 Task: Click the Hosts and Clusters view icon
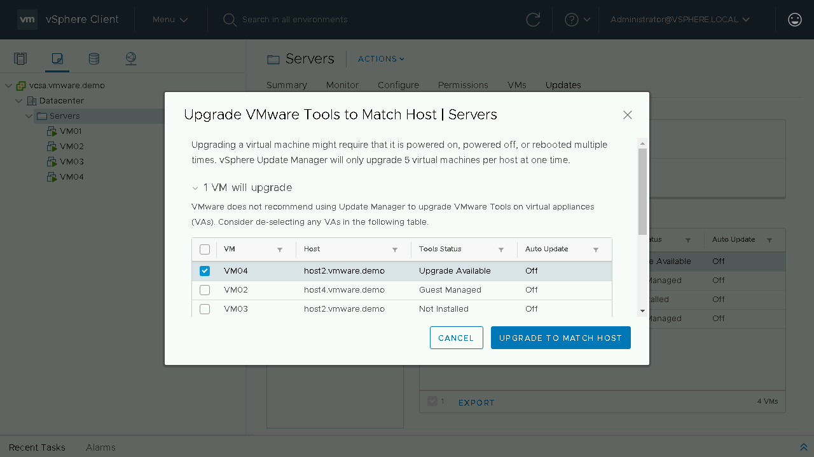pos(20,59)
